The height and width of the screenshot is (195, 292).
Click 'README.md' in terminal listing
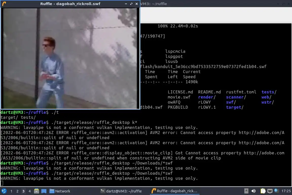[x=209, y=92]
